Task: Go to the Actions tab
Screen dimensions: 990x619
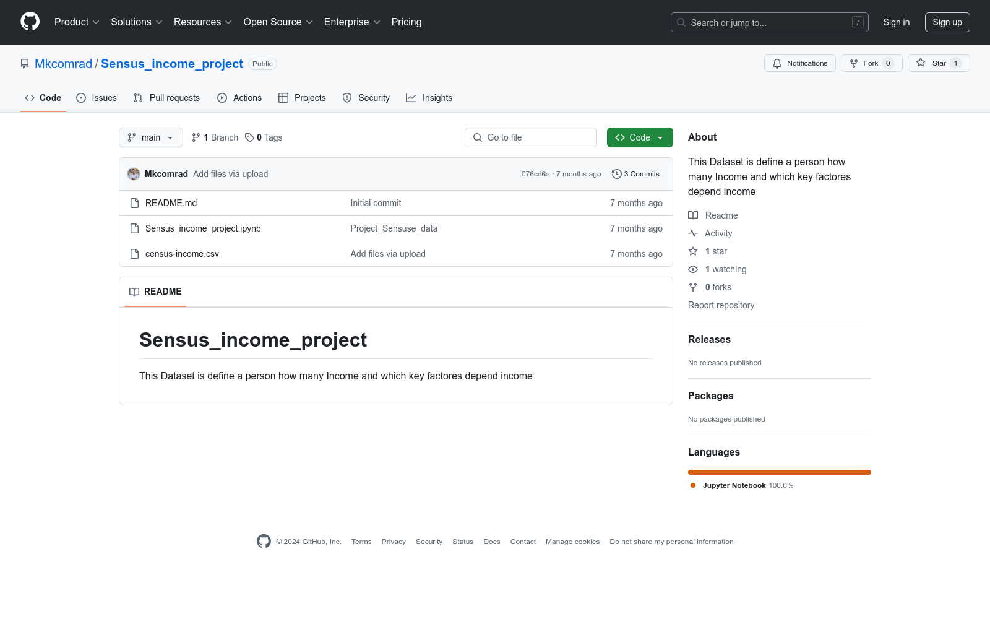Action: coord(239,98)
